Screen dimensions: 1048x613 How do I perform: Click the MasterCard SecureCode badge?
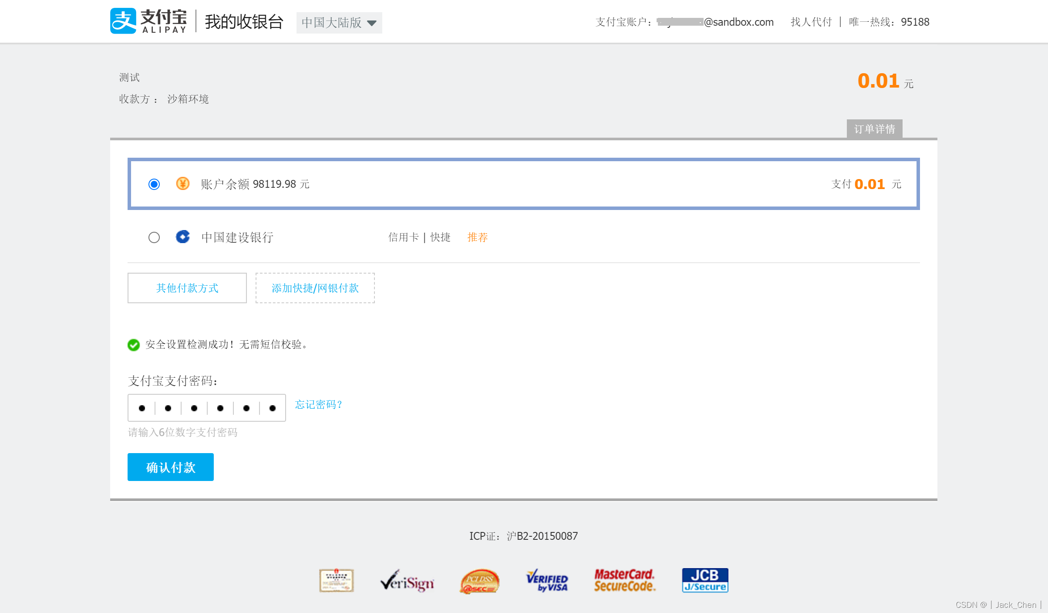click(624, 580)
